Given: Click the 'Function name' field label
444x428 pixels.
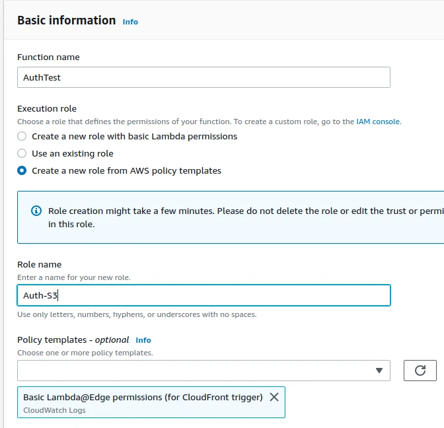Looking at the screenshot, I should click(x=48, y=57).
